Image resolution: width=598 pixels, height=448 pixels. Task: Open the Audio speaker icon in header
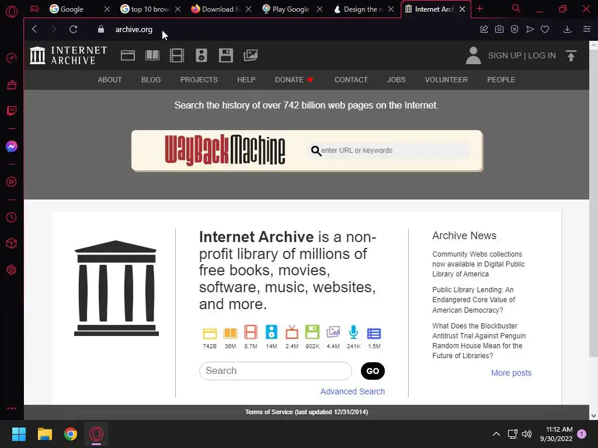(x=201, y=55)
